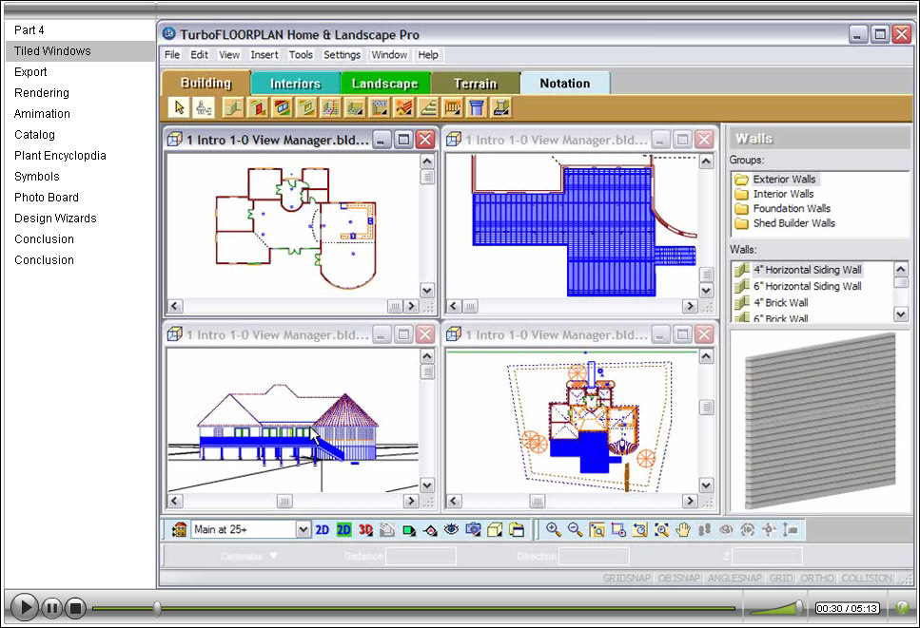Select the Window tool icon
This screenshot has height=628, width=920.
[x=283, y=107]
